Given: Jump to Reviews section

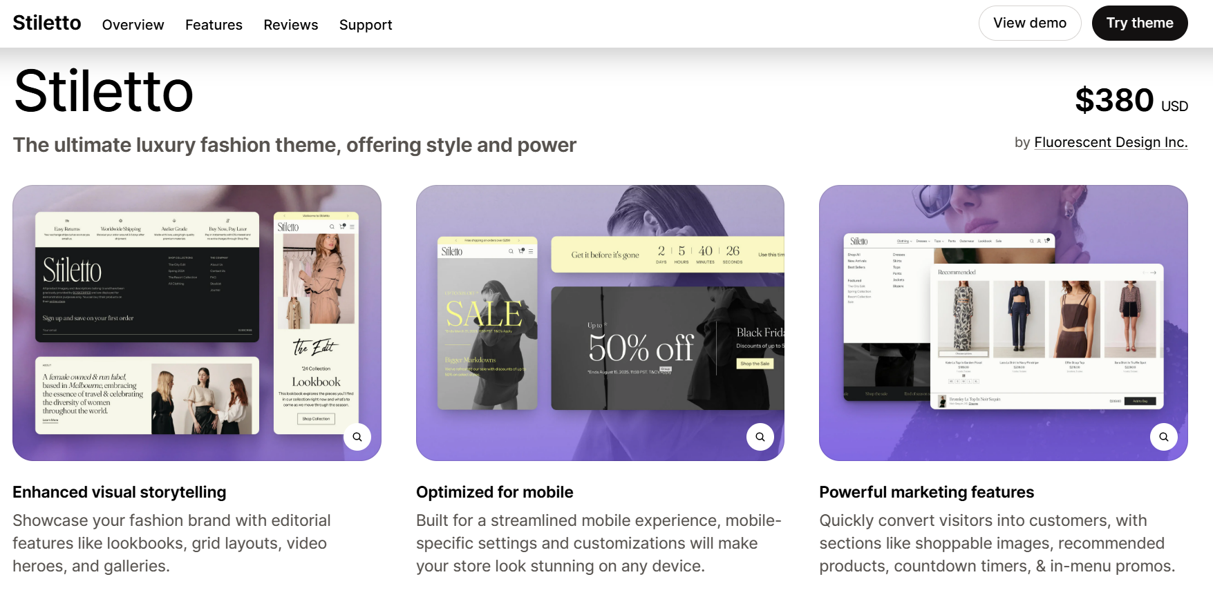Looking at the screenshot, I should click(x=291, y=25).
